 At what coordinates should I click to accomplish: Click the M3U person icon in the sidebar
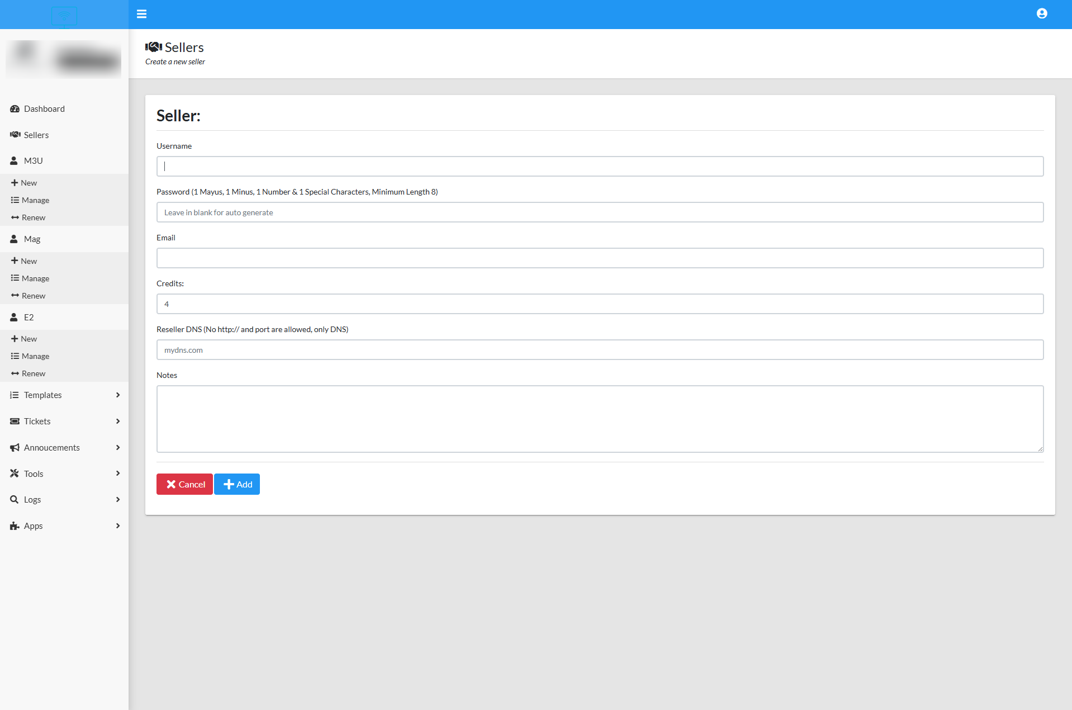(x=13, y=160)
